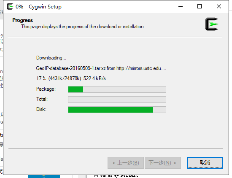Click the large Cygwin logo in the header
The width and height of the screenshot is (232, 178).
pyautogui.click(x=212, y=24)
